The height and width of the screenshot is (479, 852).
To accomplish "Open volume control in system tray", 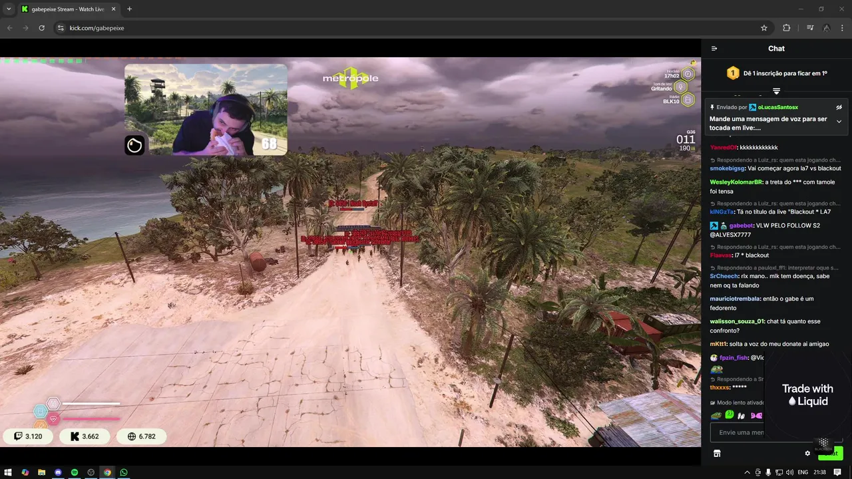I will coord(789,472).
